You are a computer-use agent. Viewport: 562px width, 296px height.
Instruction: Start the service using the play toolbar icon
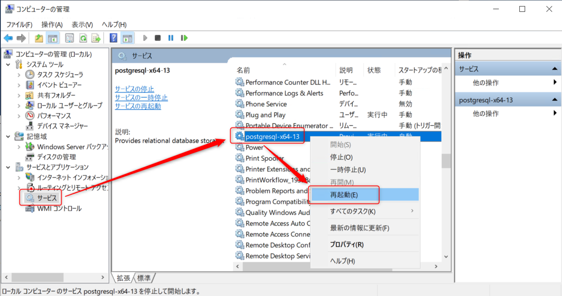pyautogui.click(x=145, y=37)
